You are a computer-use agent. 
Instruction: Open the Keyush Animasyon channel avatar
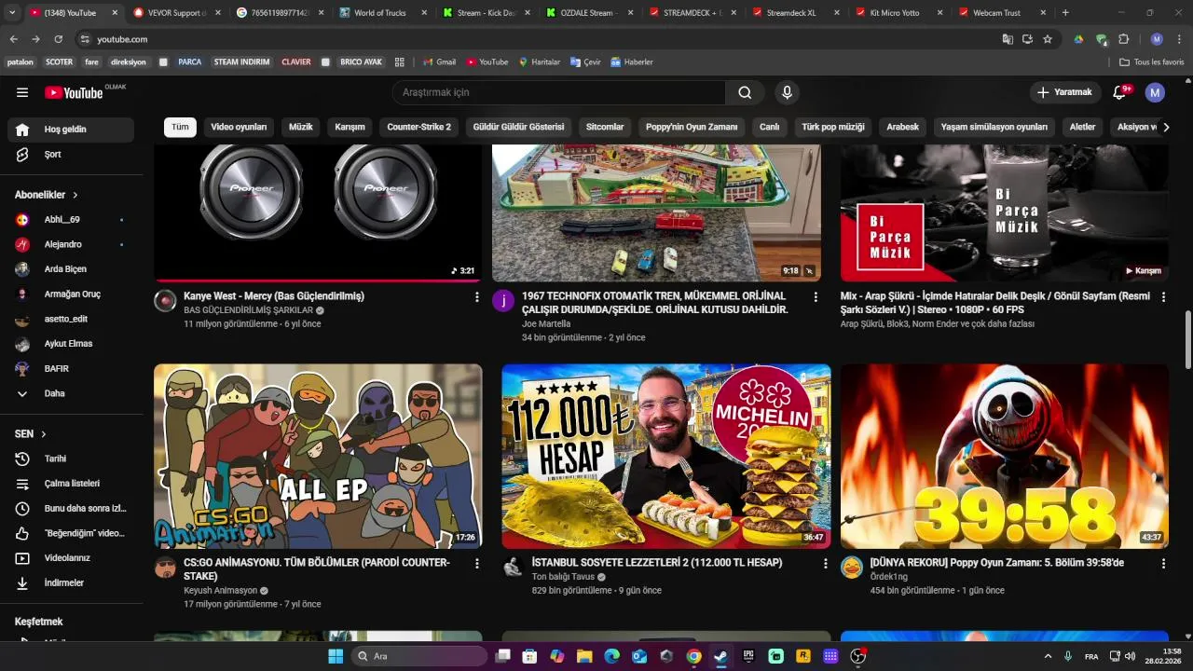point(165,568)
